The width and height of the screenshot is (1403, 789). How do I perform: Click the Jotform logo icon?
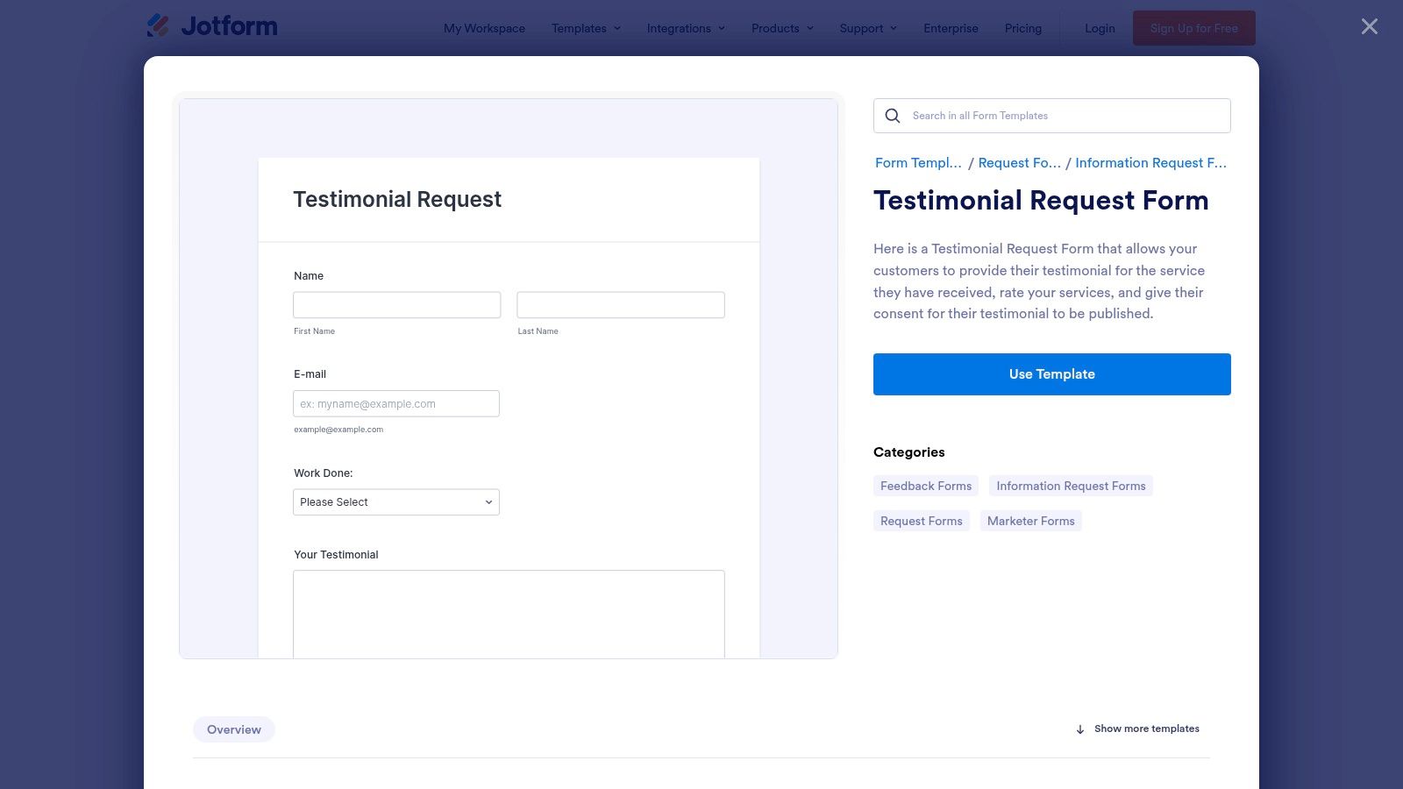coord(159,26)
